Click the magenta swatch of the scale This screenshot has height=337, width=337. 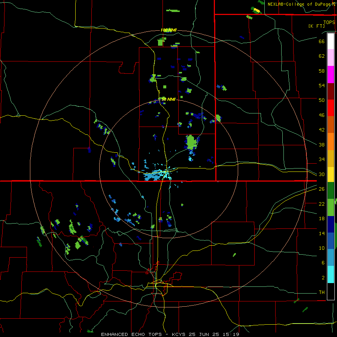click(331, 75)
